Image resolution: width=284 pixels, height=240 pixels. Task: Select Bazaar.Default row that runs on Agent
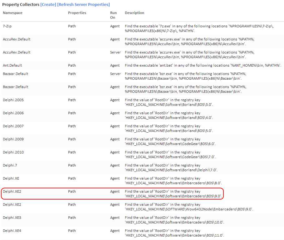pos(142,89)
